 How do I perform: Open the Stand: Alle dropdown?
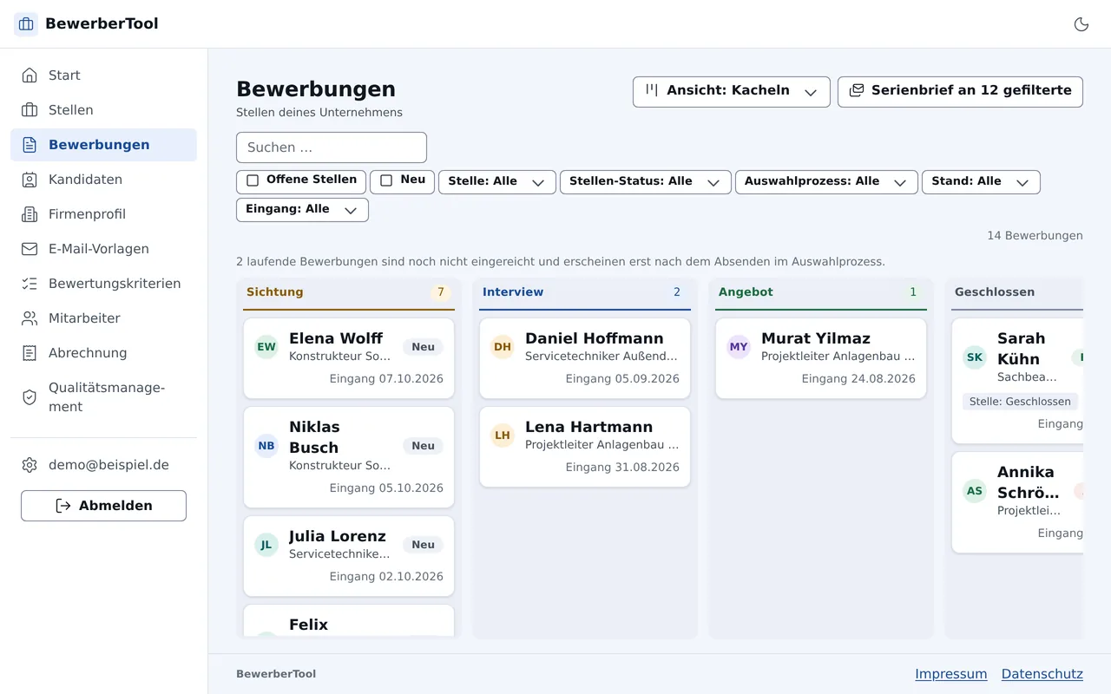[x=981, y=182]
